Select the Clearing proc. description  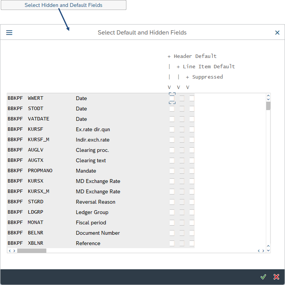point(92,150)
